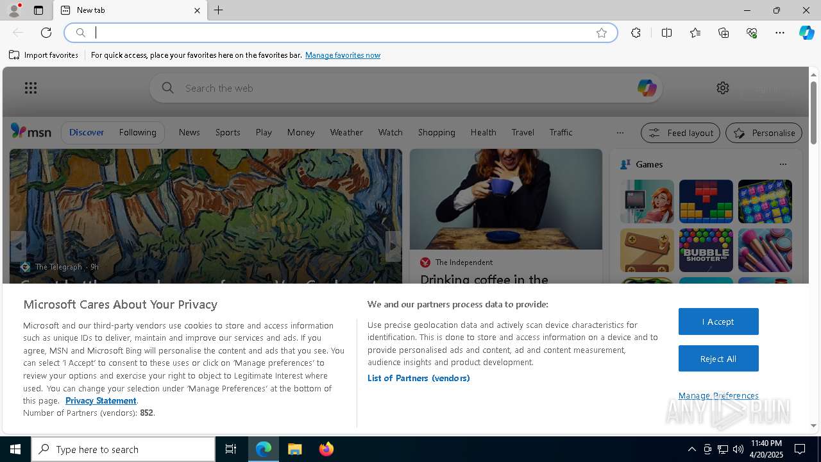Open the Extensions puzzle icon
821x462 pixels.
[x=636, y=33]
